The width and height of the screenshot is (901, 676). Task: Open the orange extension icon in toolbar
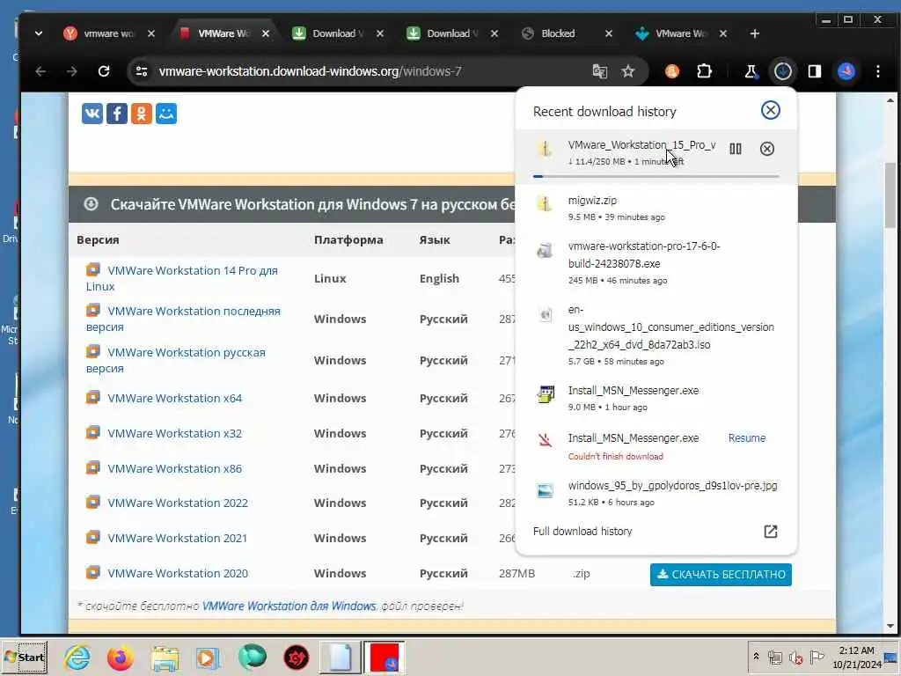pyautogui.click(x=671, y=71)
